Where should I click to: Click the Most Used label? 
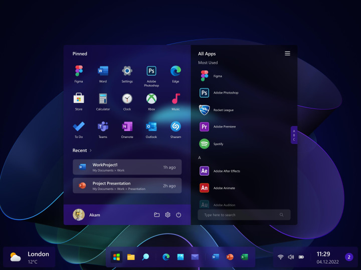208,62
